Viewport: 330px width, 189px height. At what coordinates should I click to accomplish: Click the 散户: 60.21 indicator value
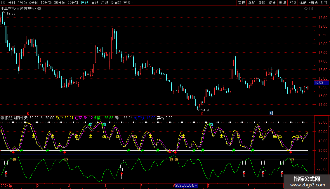pos(65,118)
